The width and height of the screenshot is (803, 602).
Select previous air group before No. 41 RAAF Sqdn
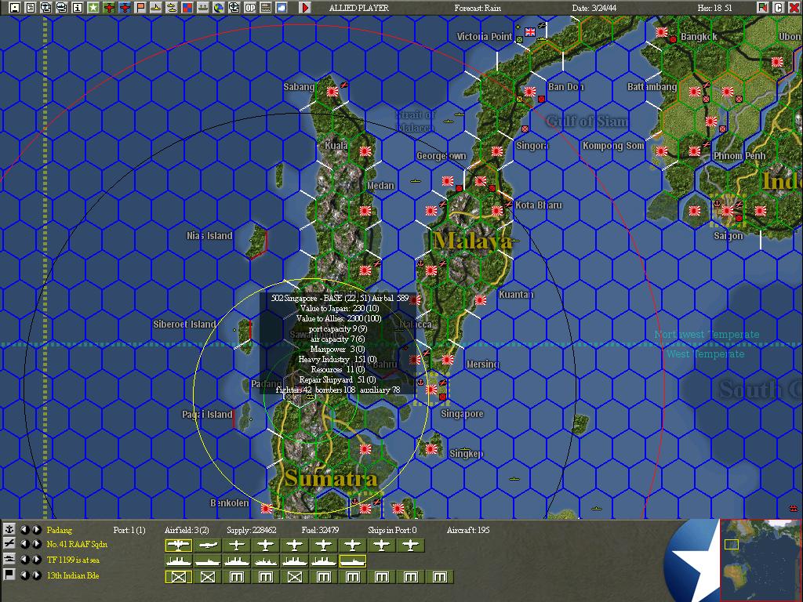(24, 544)
